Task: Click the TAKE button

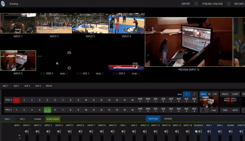Action: pos(225,110)
